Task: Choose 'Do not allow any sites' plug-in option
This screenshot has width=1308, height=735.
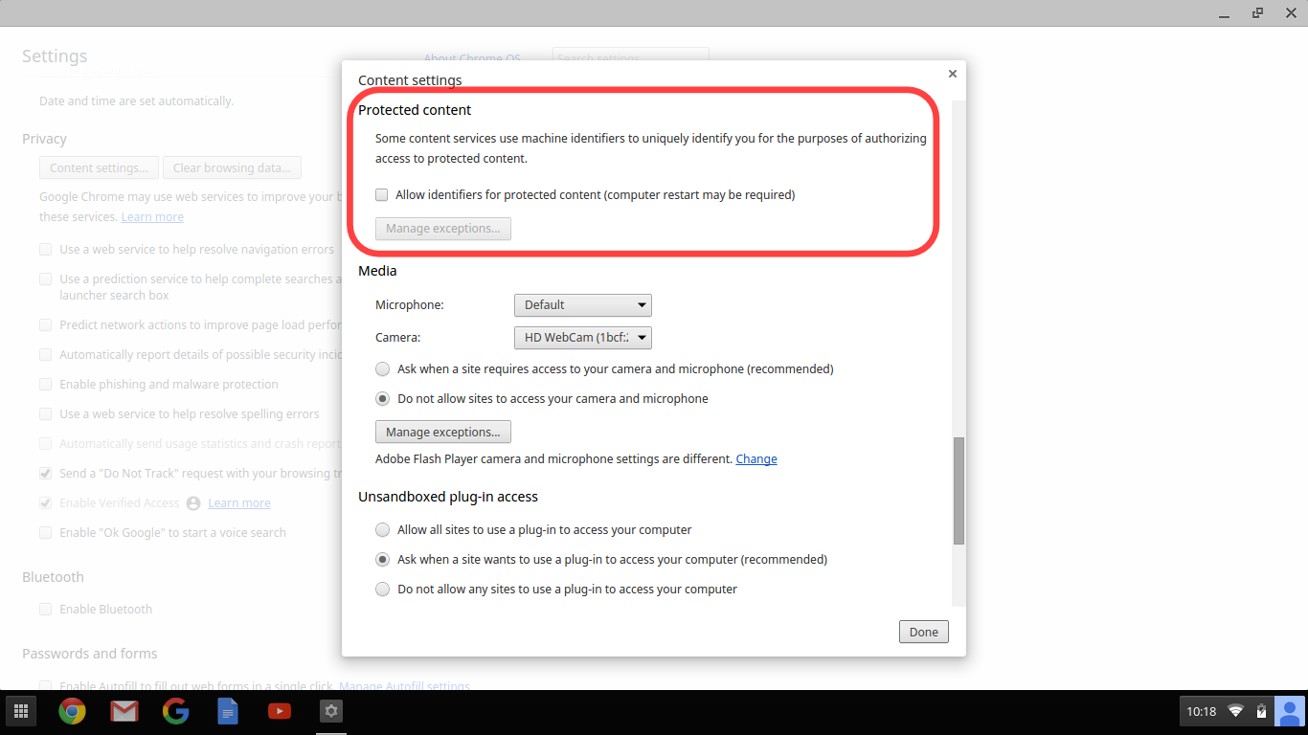Action: point(383,590)
